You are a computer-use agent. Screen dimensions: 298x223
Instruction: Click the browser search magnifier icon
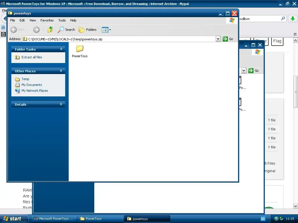tap(283, 18)
